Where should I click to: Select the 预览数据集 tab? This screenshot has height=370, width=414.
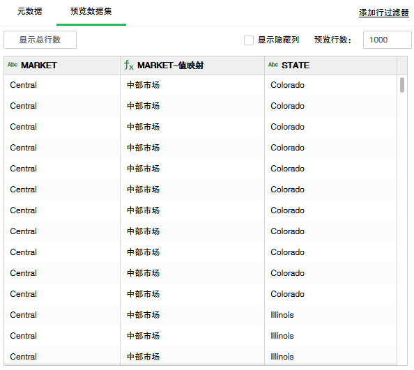pyautogui.click(x=91, y=11)
